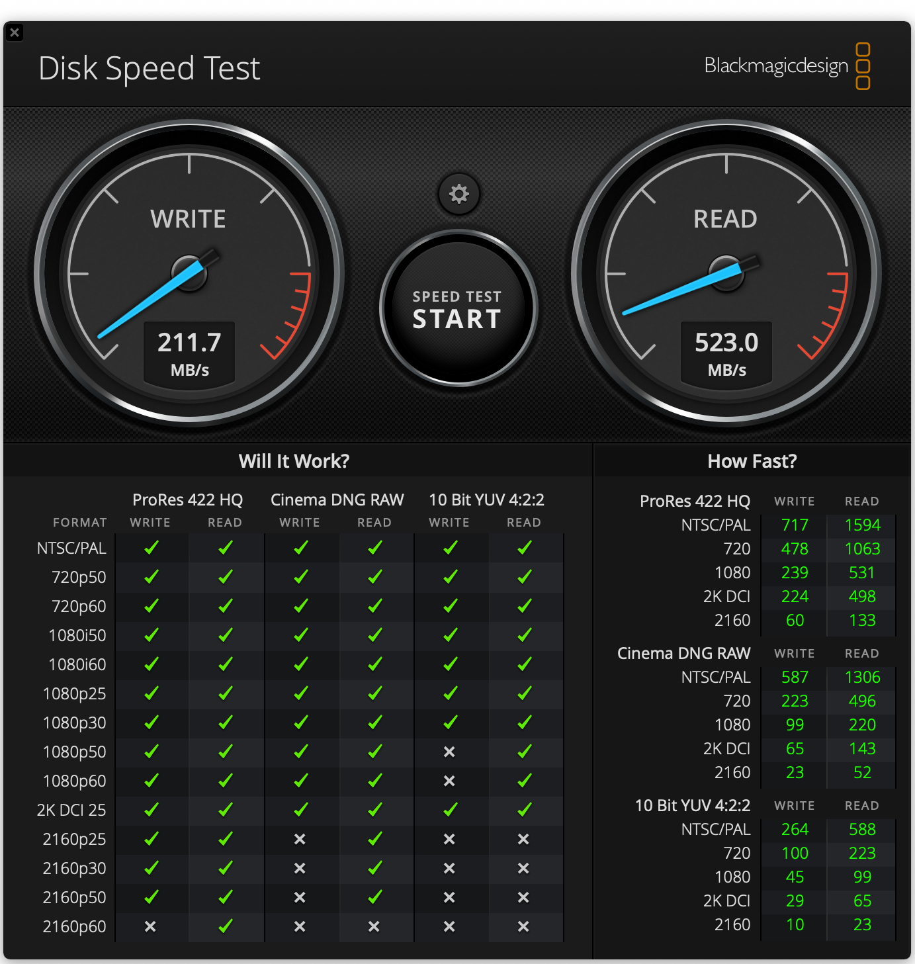Image resolution: width=915 pixels, height=964 pixels.
Task: Click the Cinema DNG RAW 2160 write value 23
Action: [795, 773]
